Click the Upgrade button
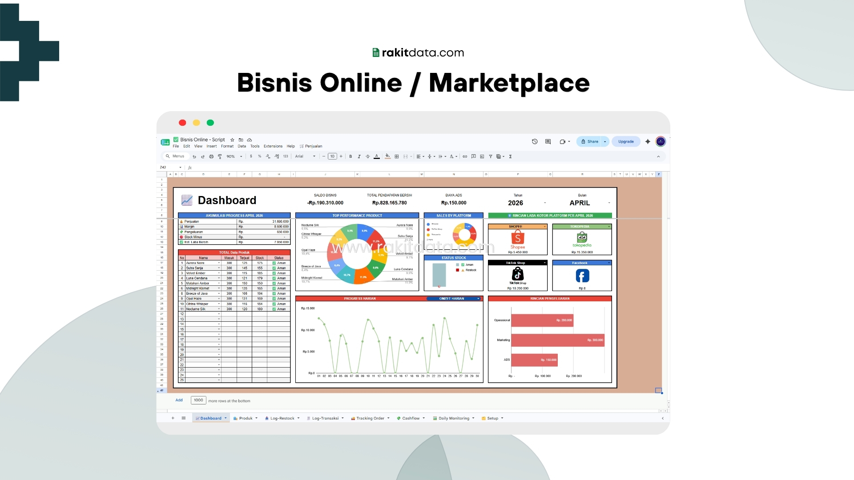854x480 pixels. tap(626, 142)
